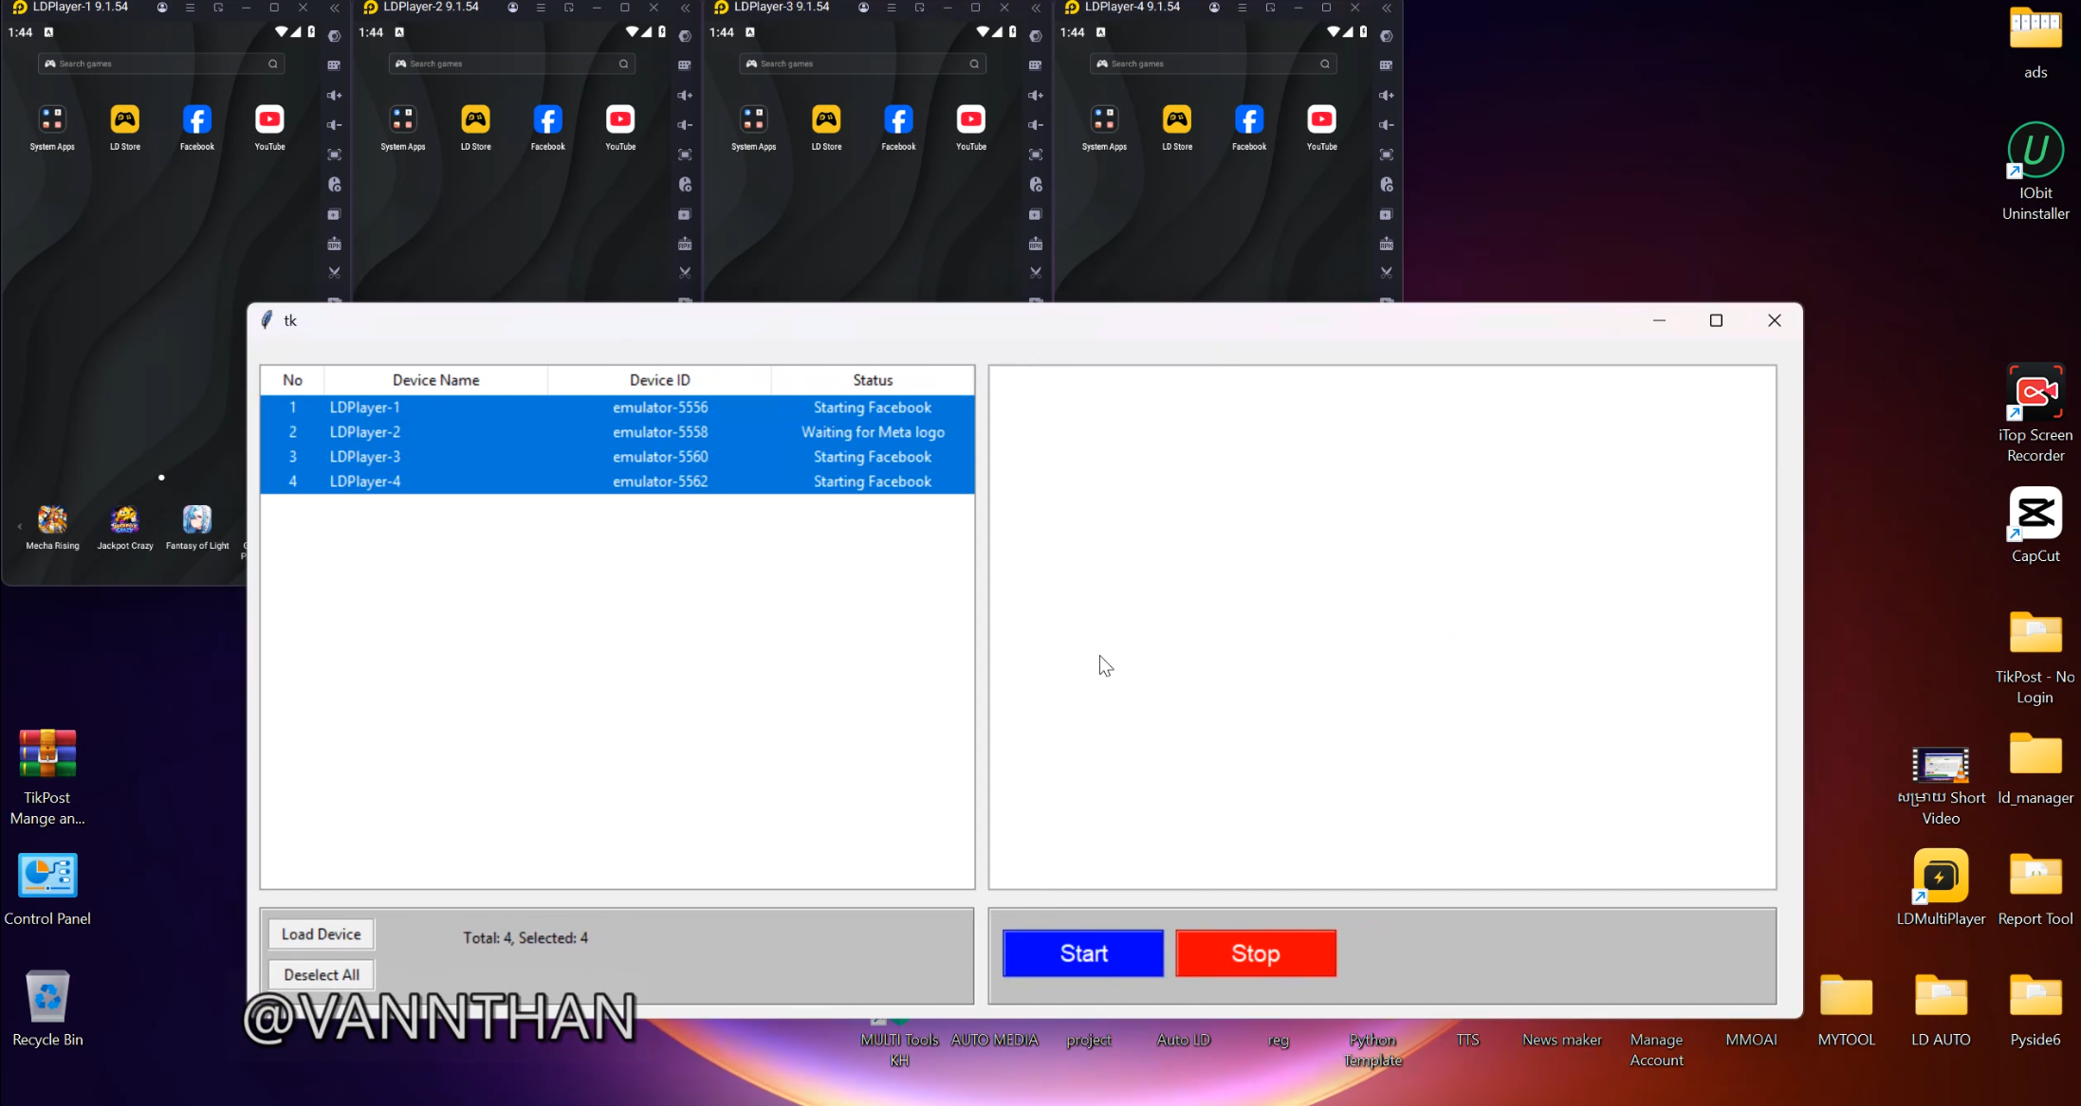Click the Status column header

coord(872,380)
